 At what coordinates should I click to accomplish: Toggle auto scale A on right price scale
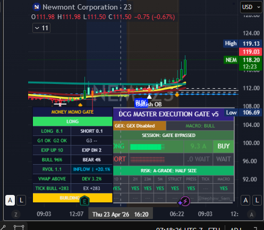245,200
